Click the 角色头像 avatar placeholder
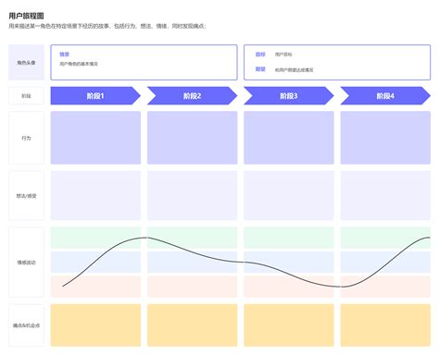439x355 pixels. [x=26, y=63]
